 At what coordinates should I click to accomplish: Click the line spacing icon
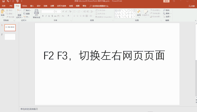pos(92,11)
